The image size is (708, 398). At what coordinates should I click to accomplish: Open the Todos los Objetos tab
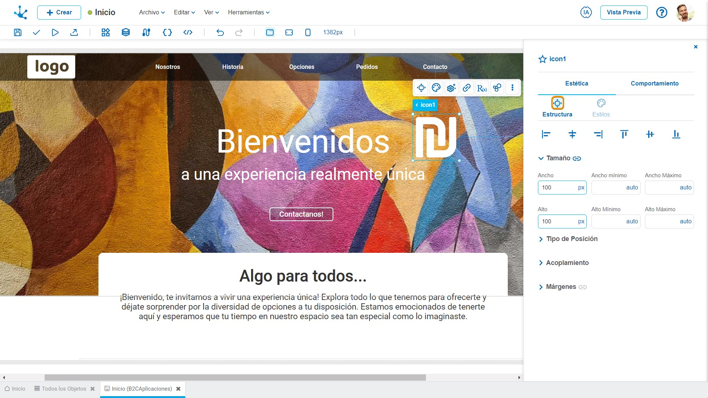tap(64, 389)
